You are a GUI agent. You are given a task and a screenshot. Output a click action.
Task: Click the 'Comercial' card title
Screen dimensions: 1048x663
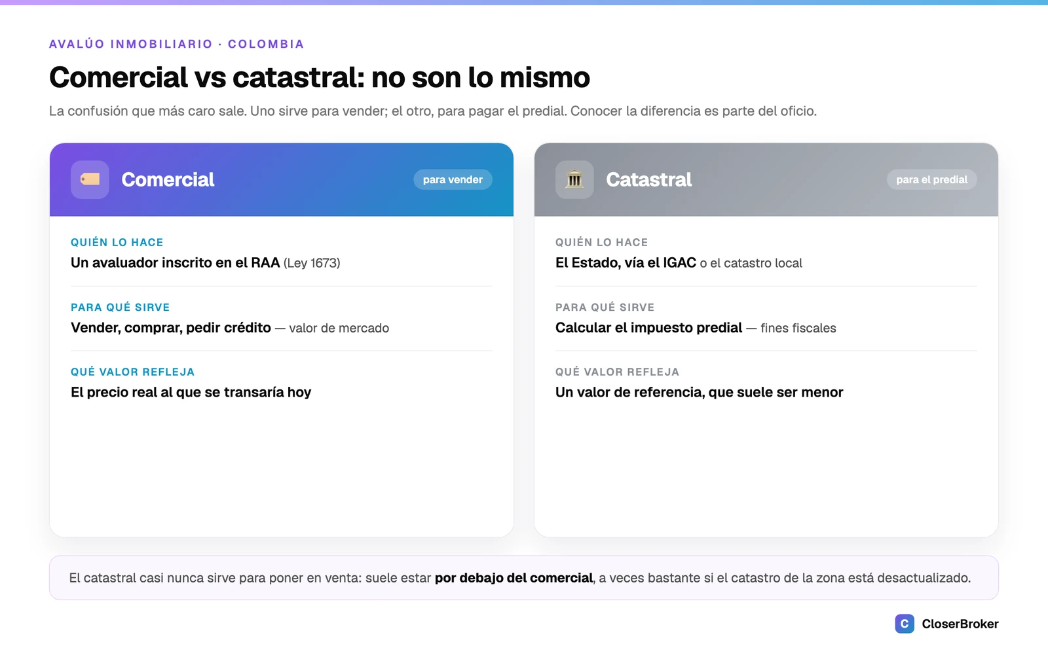click(168, 179)
